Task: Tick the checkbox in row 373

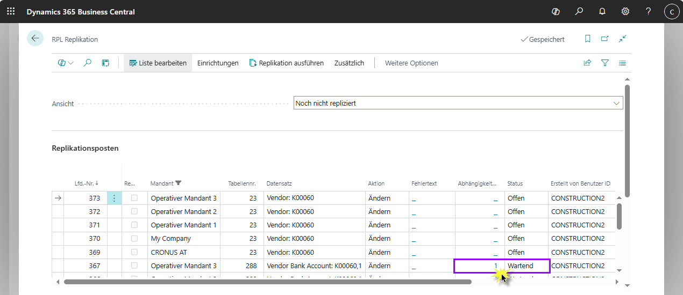Action: tap(134, 198)
